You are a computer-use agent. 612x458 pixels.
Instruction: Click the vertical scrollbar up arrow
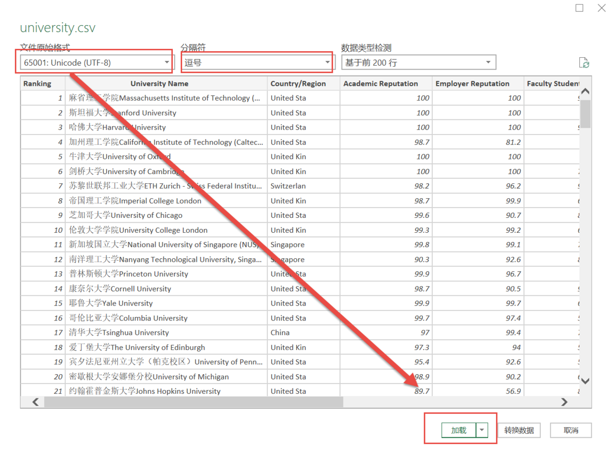tap(585, 92)
